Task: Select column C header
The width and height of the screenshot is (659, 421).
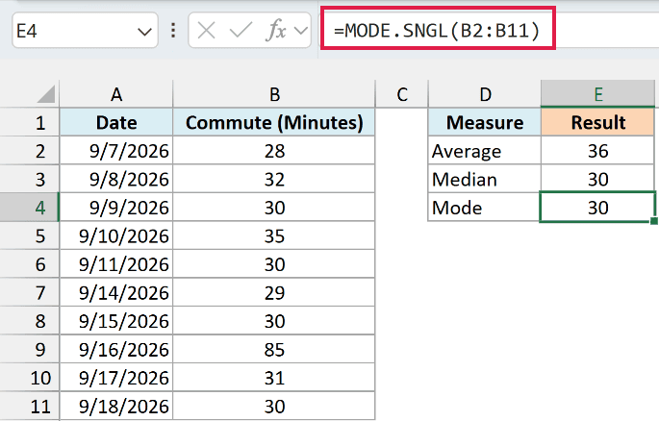Action: [402, 94]
